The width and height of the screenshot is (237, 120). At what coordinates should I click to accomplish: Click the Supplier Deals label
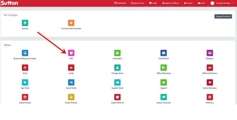pos(118,88)
